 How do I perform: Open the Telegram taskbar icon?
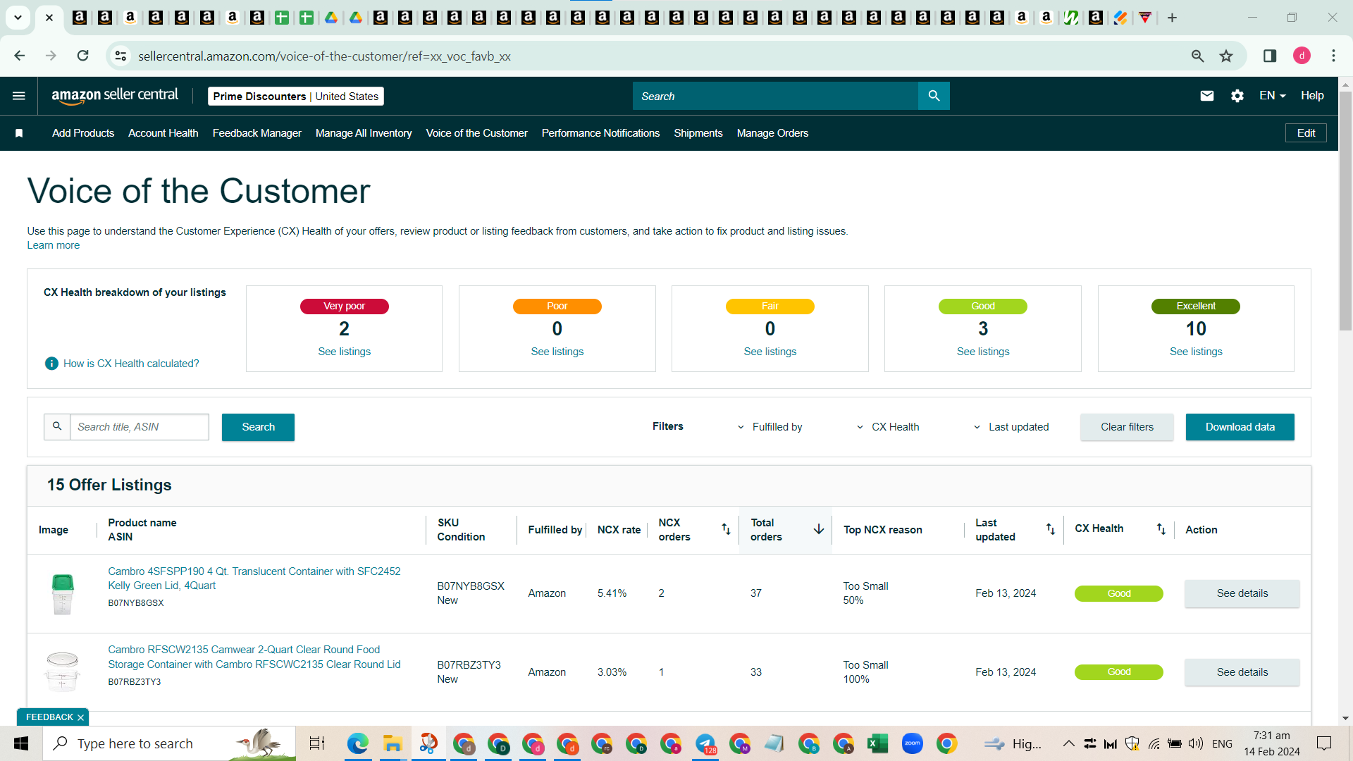pyautogui.click(x=705, y=743)
